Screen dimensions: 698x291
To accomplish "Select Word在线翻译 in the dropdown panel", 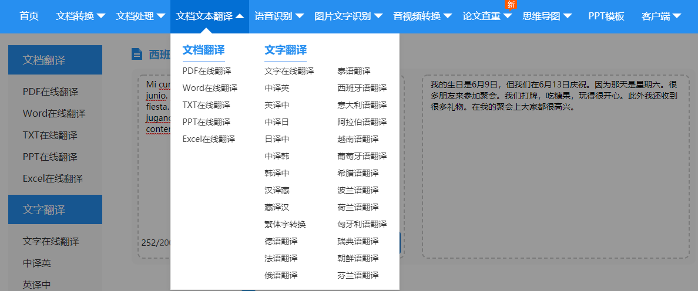I will pyautogui.click(x=210, y=88).
